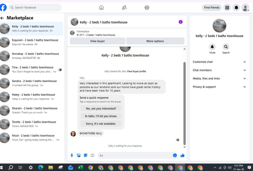Record a voice clip microphone icon
Image resolution: width=253 pixels, height=171 pixels.
72,155
